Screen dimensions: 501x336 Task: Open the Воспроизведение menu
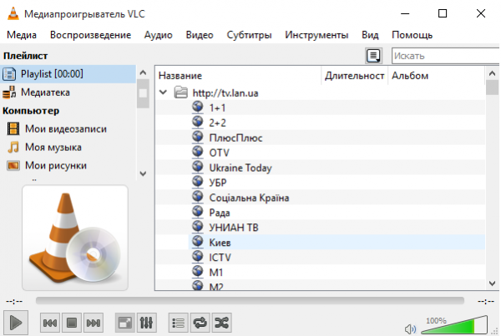tap(90, 35)
